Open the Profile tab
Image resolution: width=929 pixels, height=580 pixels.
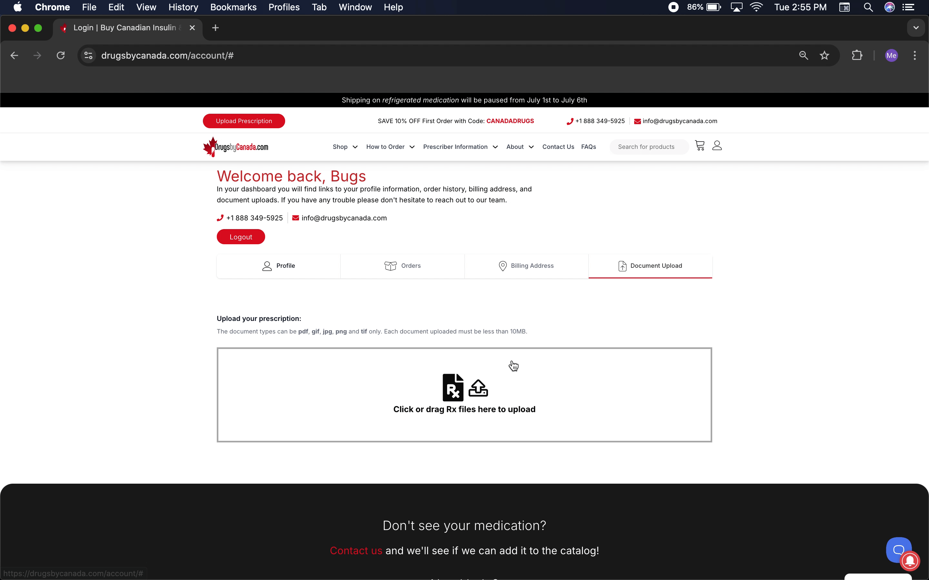coord(278,266)
